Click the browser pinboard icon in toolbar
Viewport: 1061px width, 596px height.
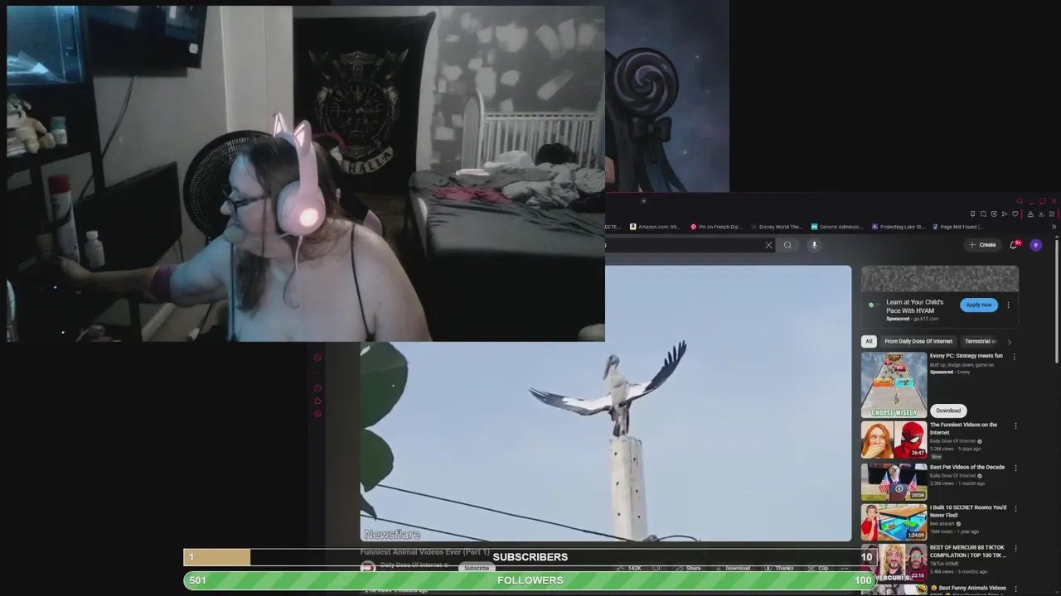point(972,214)
